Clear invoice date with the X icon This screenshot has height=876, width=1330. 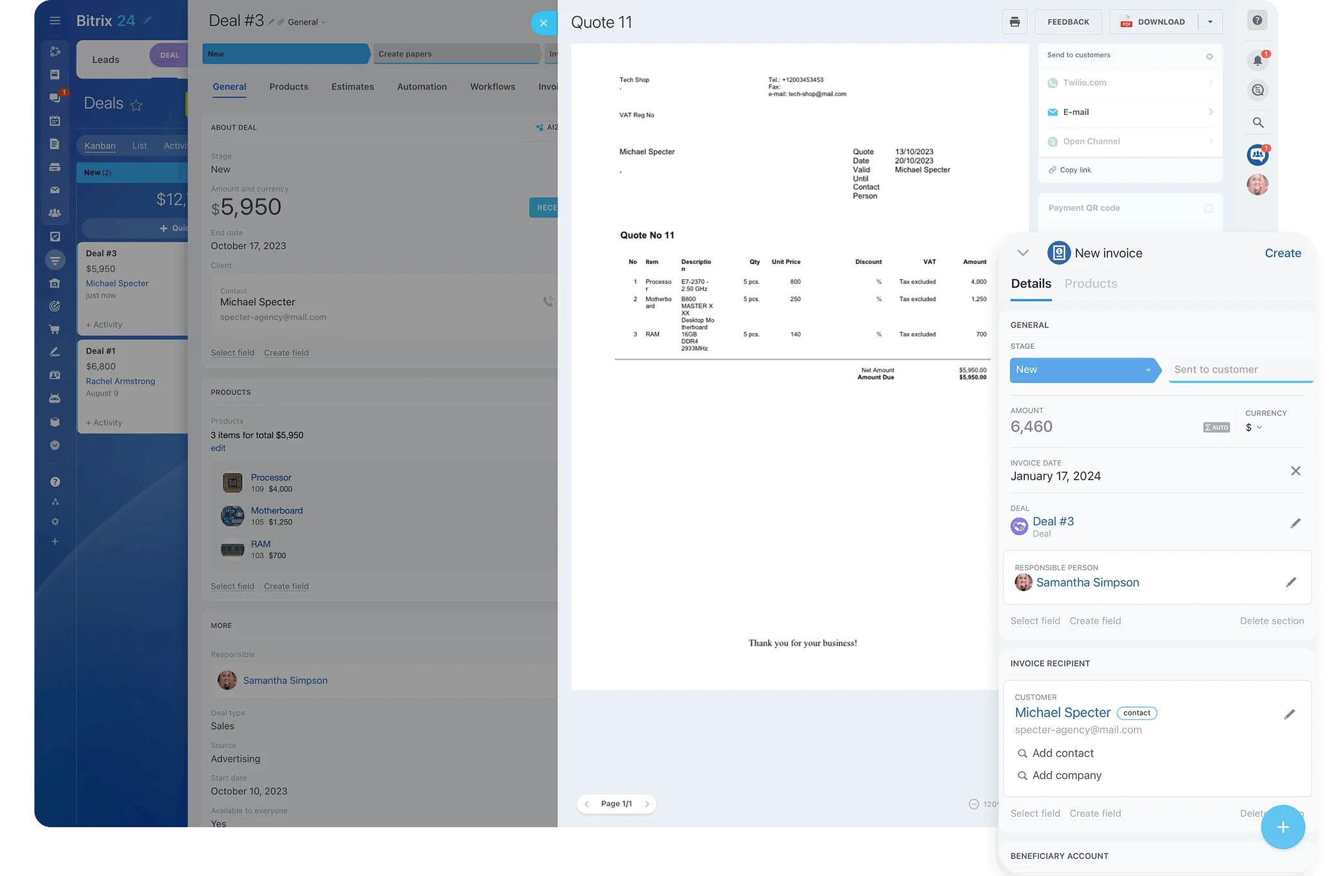coord(1295,471)
